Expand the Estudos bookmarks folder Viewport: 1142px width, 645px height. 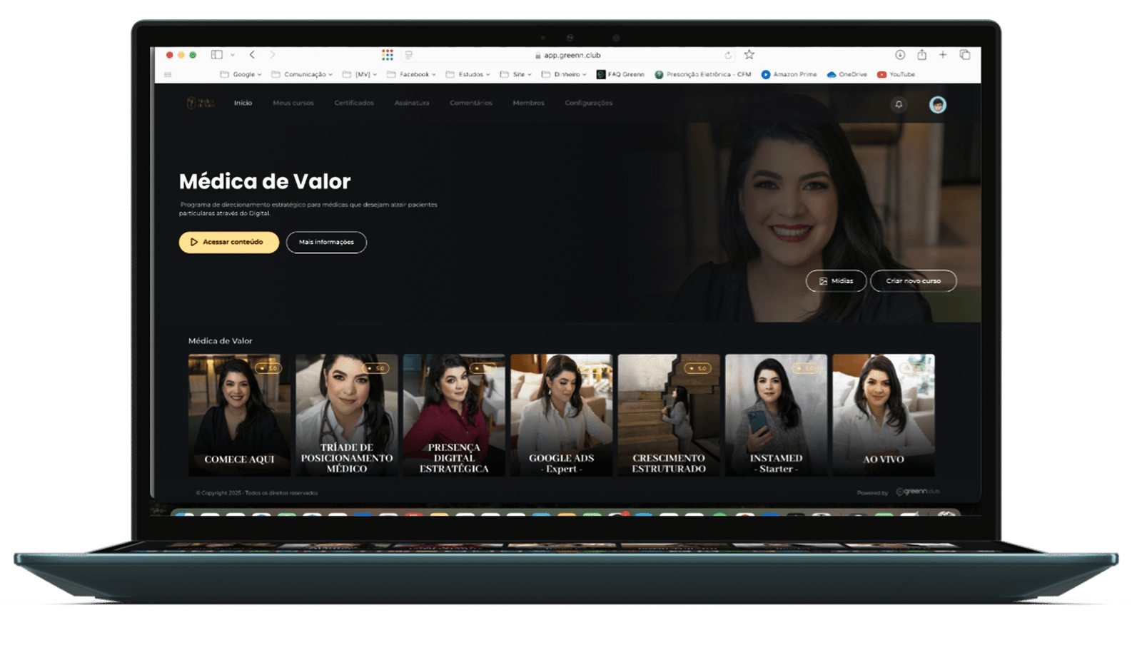(468, 74)
